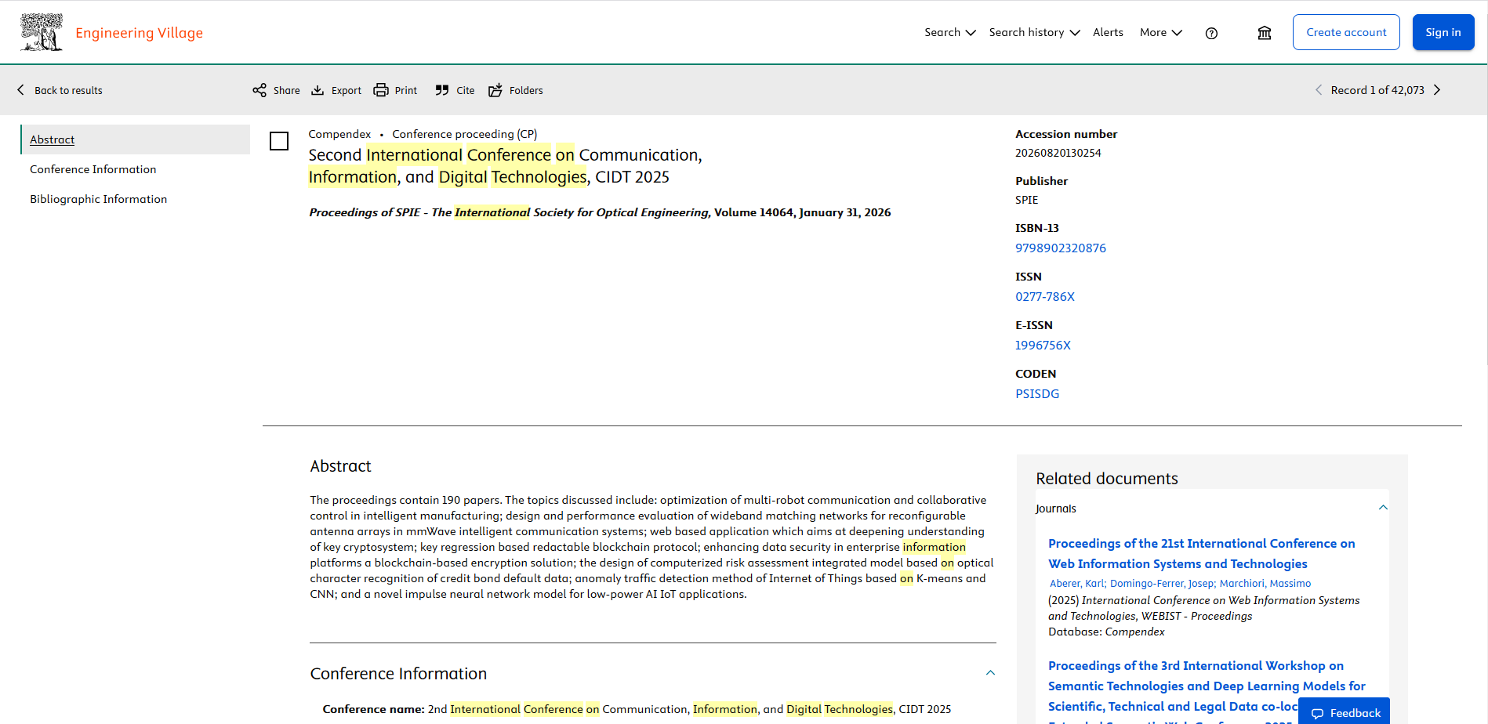Open the ISSN 0277-786X link
Image resolution: width=1488 pixels, height=724 pixels.
[1044, 297]
